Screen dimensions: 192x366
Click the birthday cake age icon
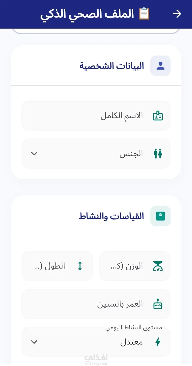tap(158, 304)
